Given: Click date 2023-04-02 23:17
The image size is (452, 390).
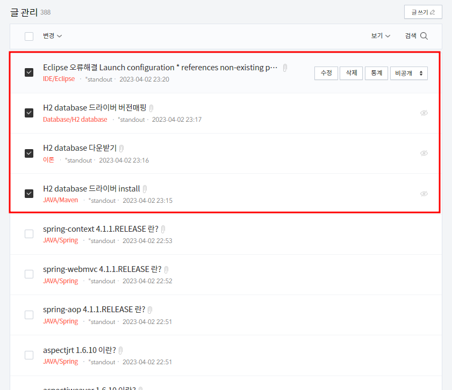Looking at the screenshot, I should [177, 120].
